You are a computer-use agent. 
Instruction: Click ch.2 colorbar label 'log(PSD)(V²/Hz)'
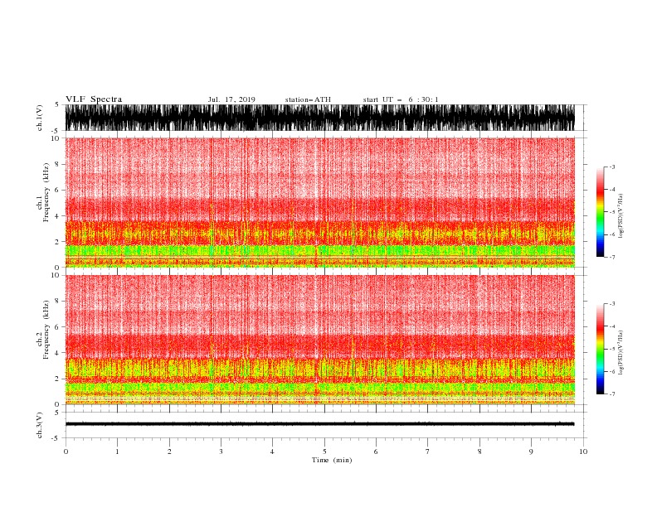pos(621,353)
